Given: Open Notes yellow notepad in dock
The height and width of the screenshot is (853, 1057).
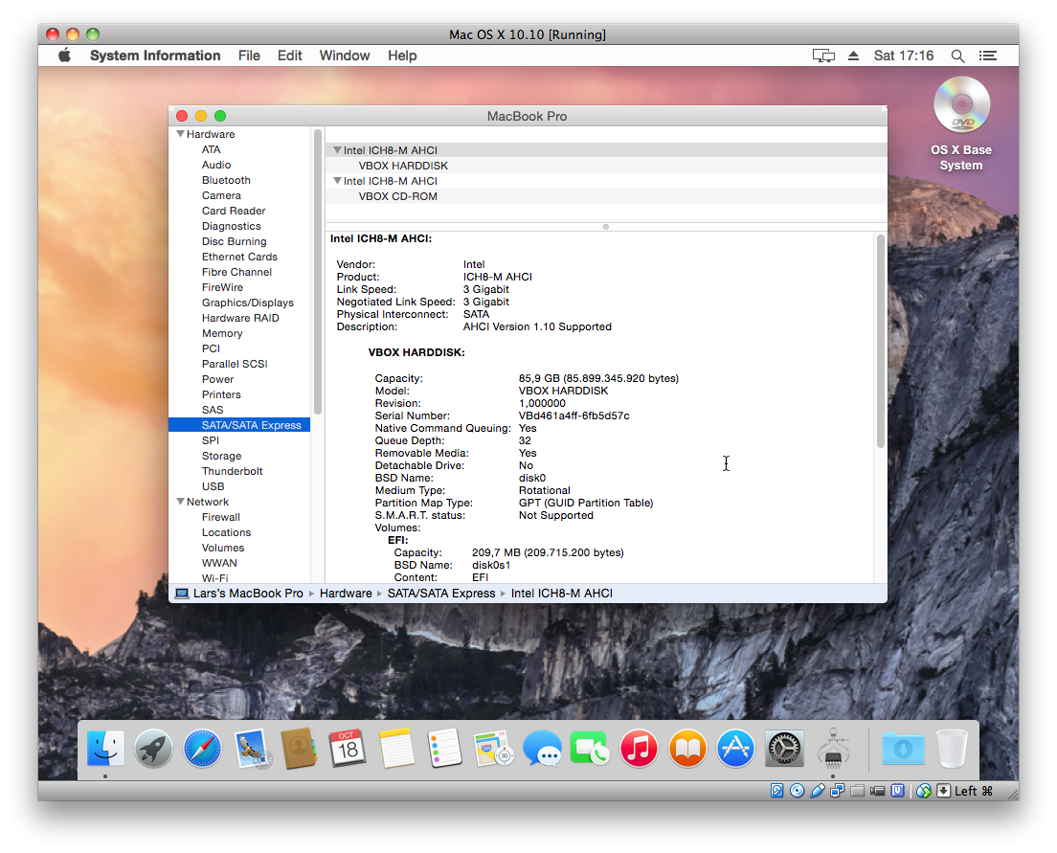Looking at the screenshot, I should click(x=396, y=749).
